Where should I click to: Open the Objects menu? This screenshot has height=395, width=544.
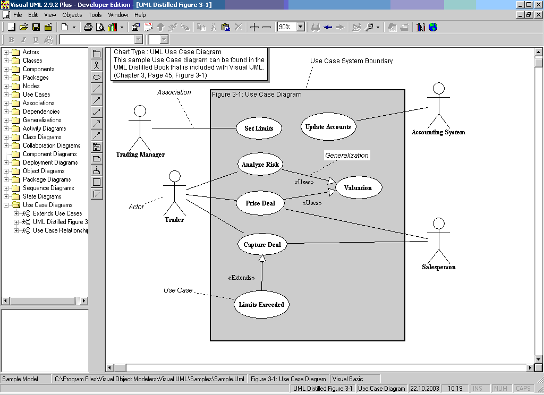72,15
